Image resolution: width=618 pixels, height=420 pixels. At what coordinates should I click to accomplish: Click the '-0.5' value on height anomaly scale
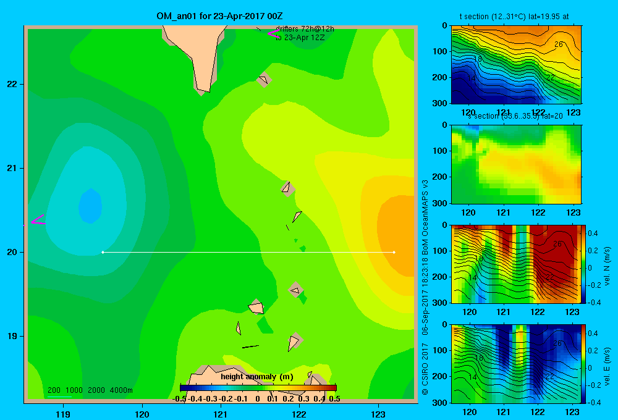pos(179,399)
